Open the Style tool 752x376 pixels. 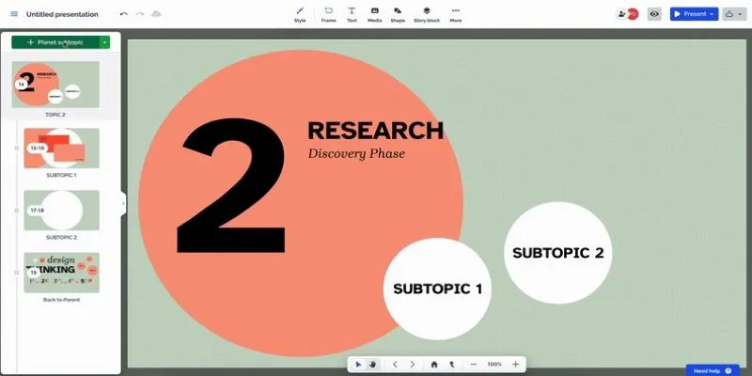(300, 14)
